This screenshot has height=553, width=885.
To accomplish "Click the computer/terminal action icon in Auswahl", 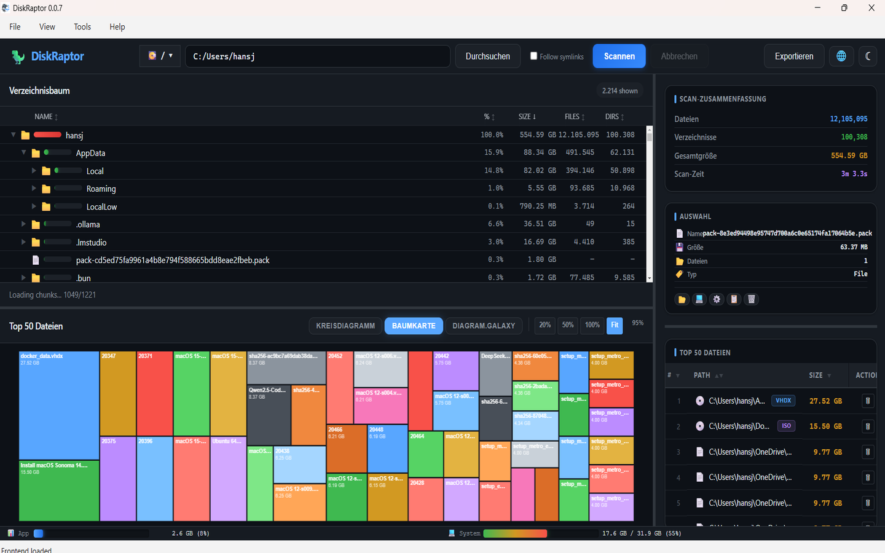I will 699,299.
